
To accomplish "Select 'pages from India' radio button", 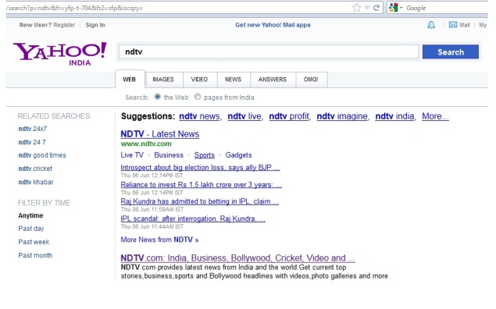I will pos(198,97).
